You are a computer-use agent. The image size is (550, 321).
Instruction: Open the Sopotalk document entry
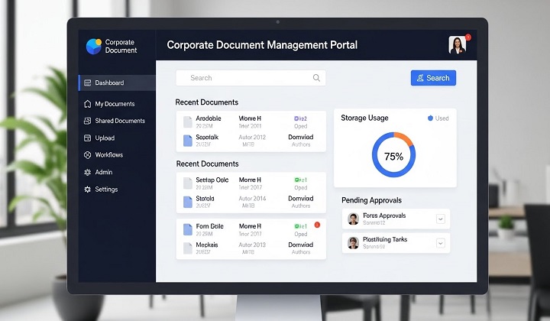pos(207,137)
